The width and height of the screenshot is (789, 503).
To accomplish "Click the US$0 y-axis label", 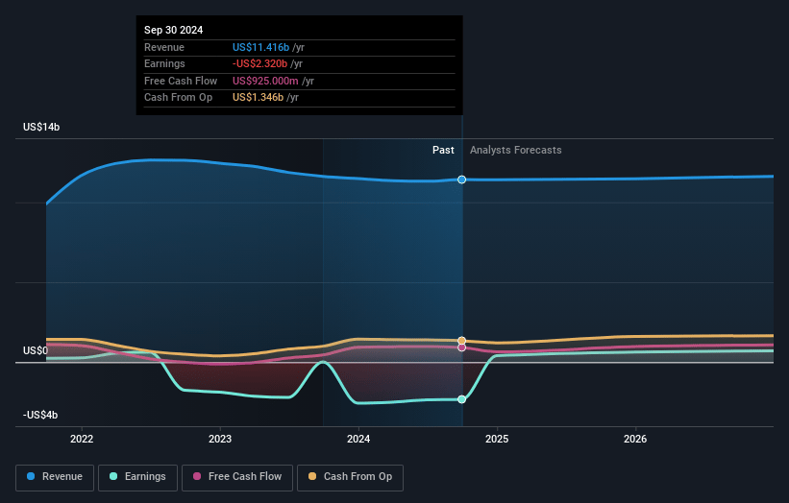I will click(x=36, y=350).
